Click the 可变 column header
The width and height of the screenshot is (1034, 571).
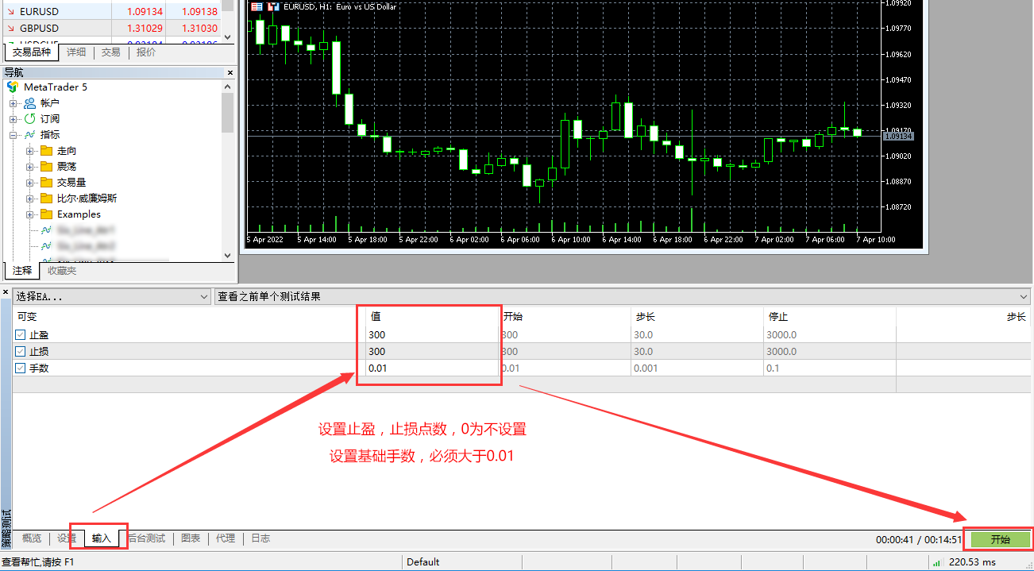coord(188,316)
